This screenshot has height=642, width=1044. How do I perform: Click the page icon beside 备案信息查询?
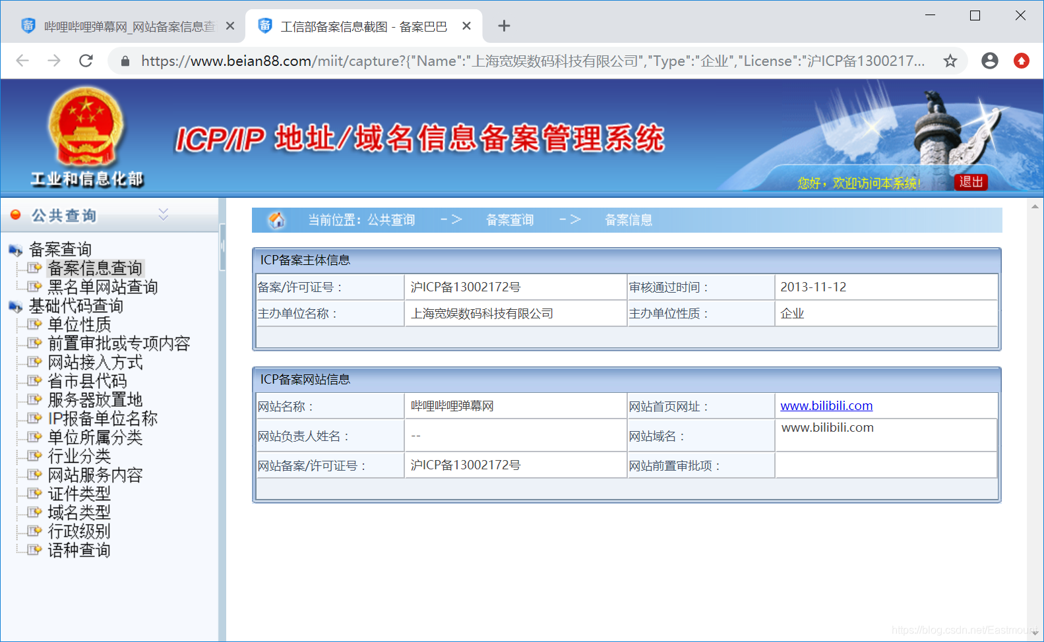point(34,268)
